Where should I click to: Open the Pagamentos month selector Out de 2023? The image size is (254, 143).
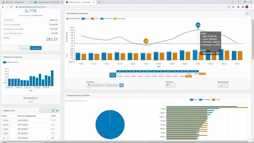tap(45, 110)
